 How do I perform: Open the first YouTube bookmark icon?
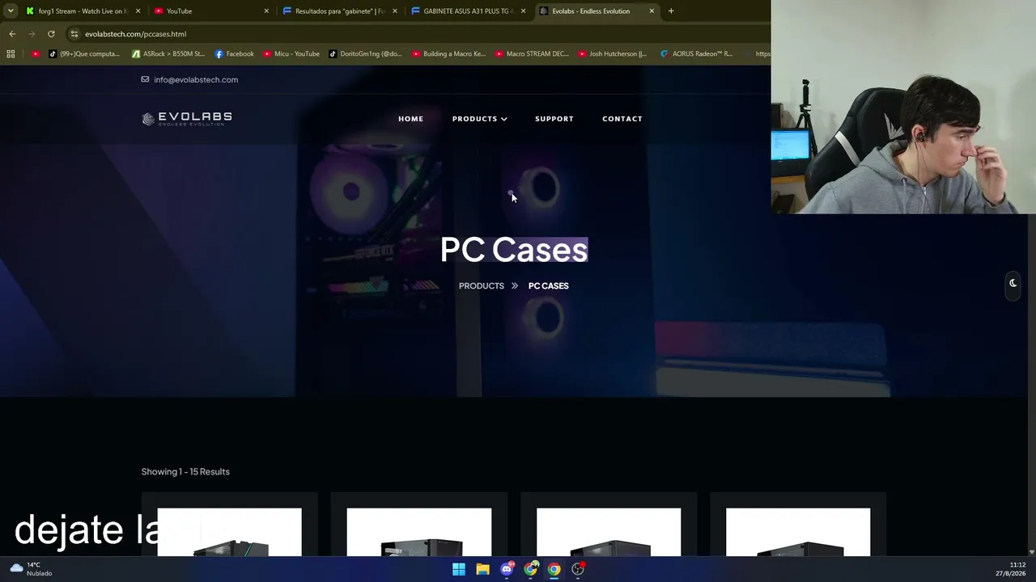[36, 54]
